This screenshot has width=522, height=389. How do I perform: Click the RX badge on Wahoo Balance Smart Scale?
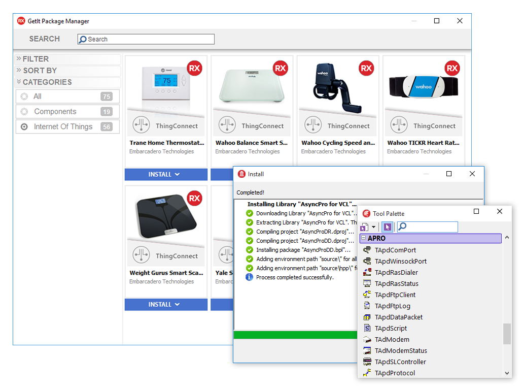click(x=281, y=69)
